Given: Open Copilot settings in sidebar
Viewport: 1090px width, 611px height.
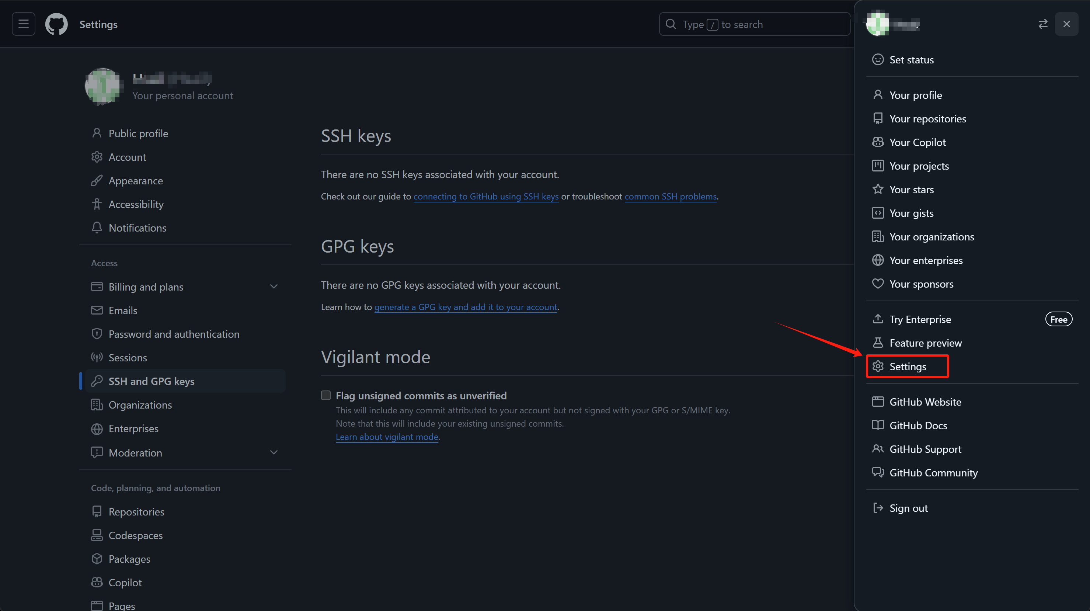Looking at the screenshot, I should click(185, 582).
